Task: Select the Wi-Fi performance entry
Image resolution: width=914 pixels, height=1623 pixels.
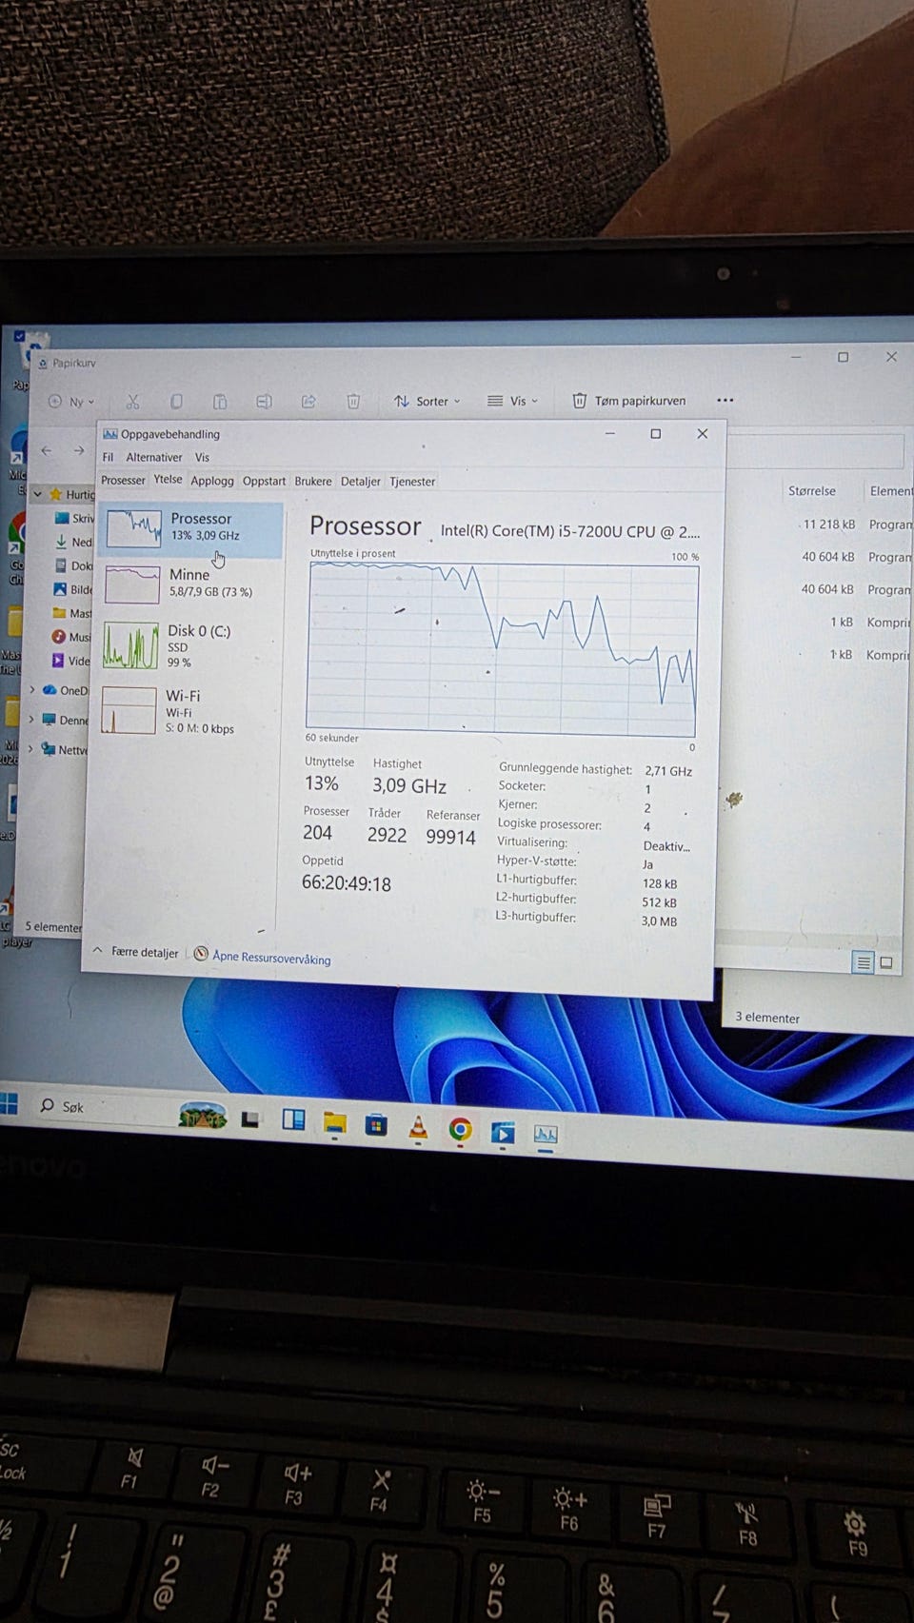Action: (x=189, y=710)
